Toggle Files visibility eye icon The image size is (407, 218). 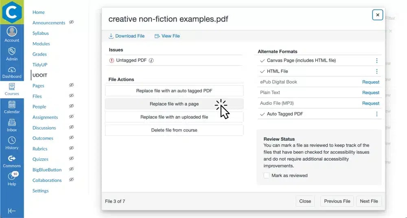click(x=71, y=95)
